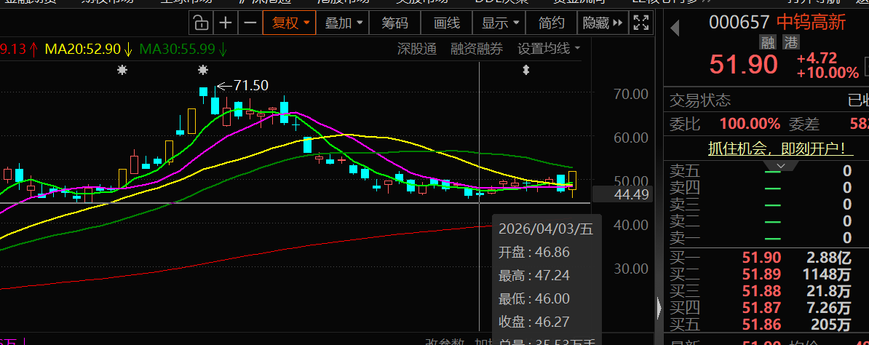Open the 叠加 dropdown

[344, 23]
